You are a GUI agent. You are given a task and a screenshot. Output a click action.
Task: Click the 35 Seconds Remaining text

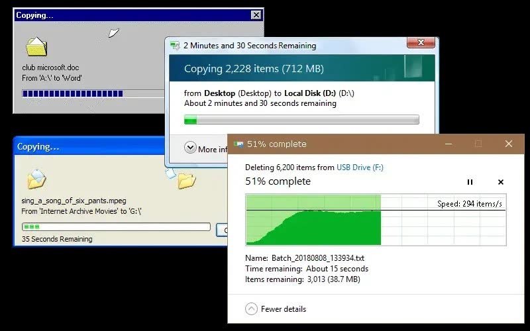click(x=57, y=239)
